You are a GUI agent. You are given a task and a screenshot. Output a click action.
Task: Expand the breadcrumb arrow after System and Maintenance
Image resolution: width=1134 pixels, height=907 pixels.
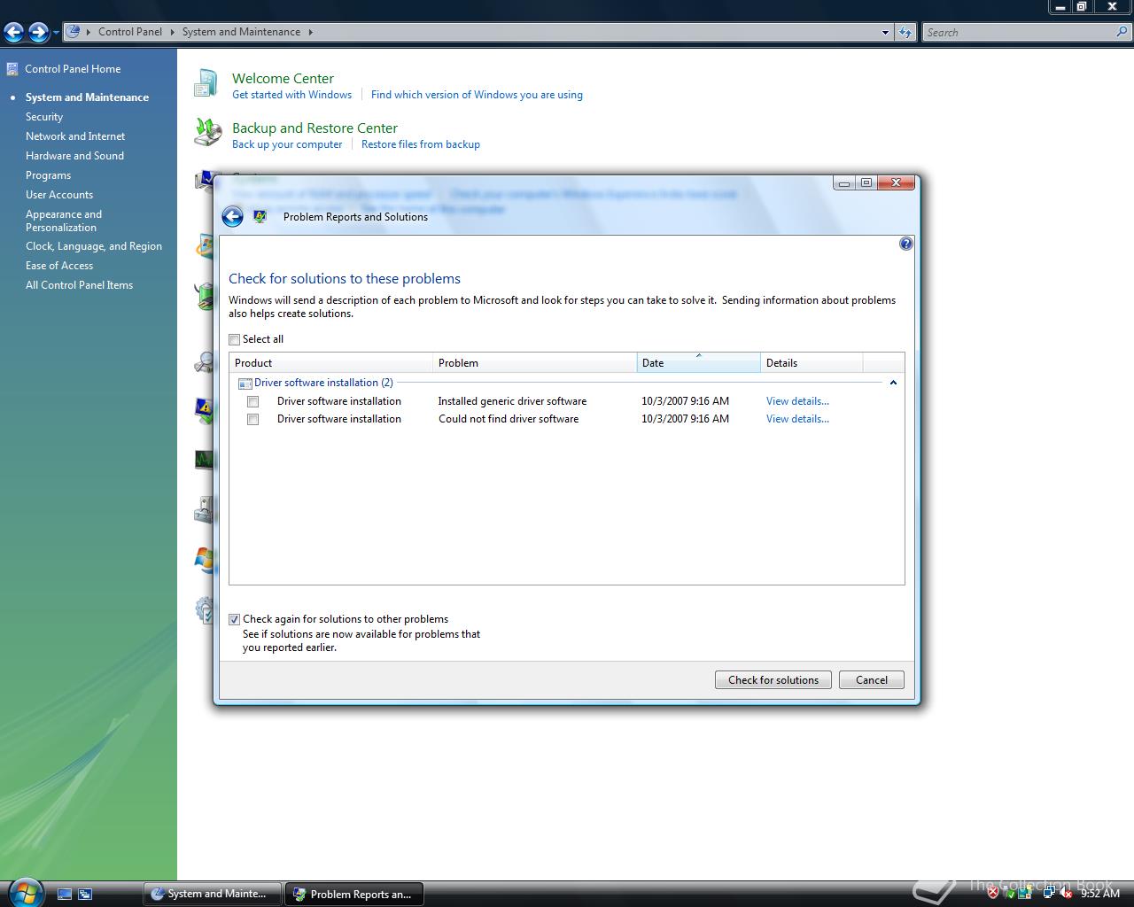[310, 32]
